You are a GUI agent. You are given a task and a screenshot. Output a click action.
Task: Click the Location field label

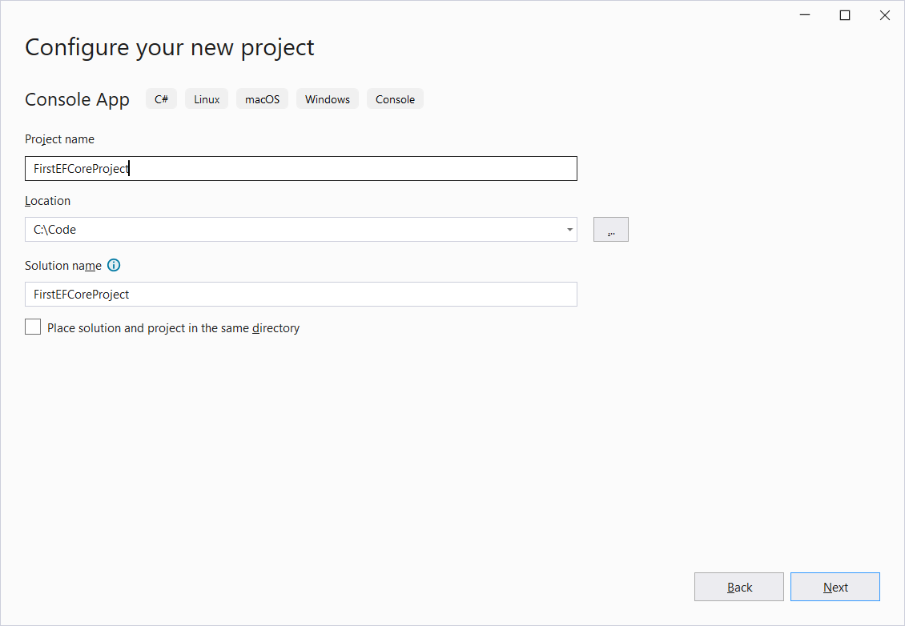[x=48, y=201]
